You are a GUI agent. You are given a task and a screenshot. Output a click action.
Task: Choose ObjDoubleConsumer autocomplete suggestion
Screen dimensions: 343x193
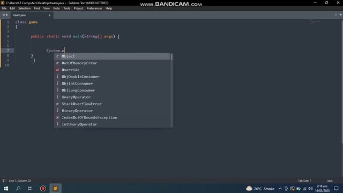pyautogui.click(x=112, y=77)
